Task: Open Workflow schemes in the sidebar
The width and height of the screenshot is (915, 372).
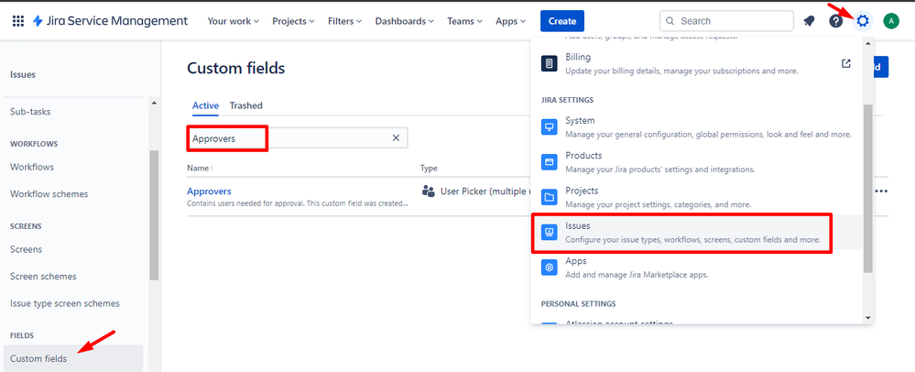Action: click(49, 194)
